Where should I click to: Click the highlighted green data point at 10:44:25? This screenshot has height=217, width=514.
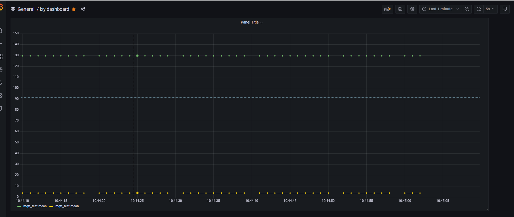pos(137,56)
